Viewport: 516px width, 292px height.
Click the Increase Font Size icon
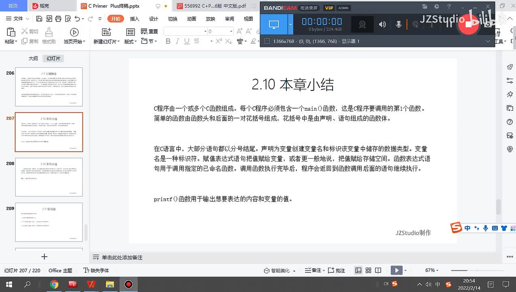click(239, 31)
